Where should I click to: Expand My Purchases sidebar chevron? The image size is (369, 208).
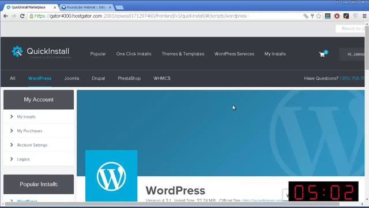click(x=12, y=131)
